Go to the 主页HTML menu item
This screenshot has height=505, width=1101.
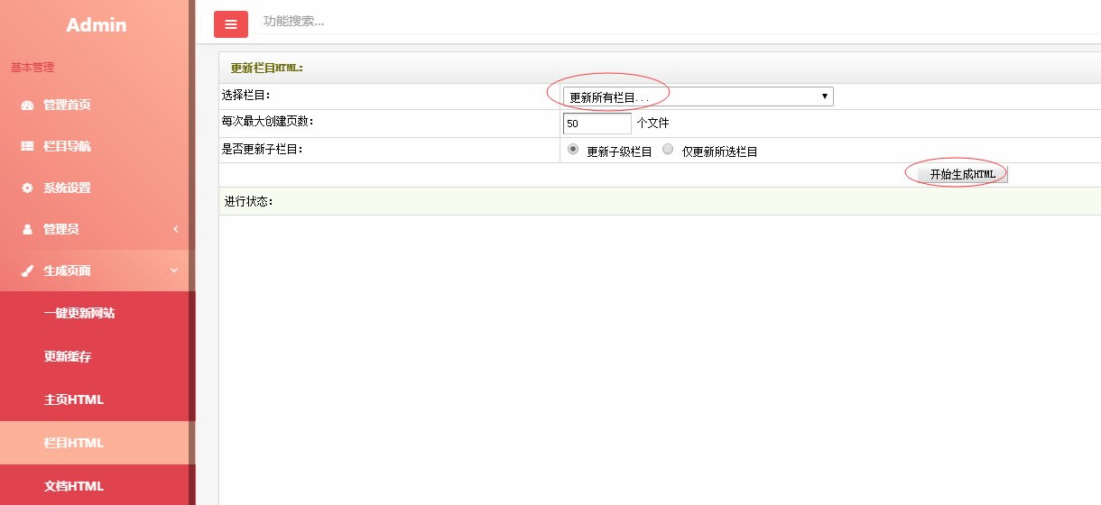click(x=74, y=399)
